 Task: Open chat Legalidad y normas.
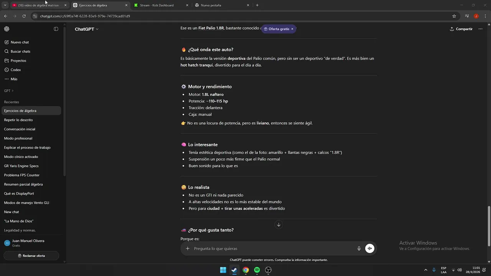[31, 230]
